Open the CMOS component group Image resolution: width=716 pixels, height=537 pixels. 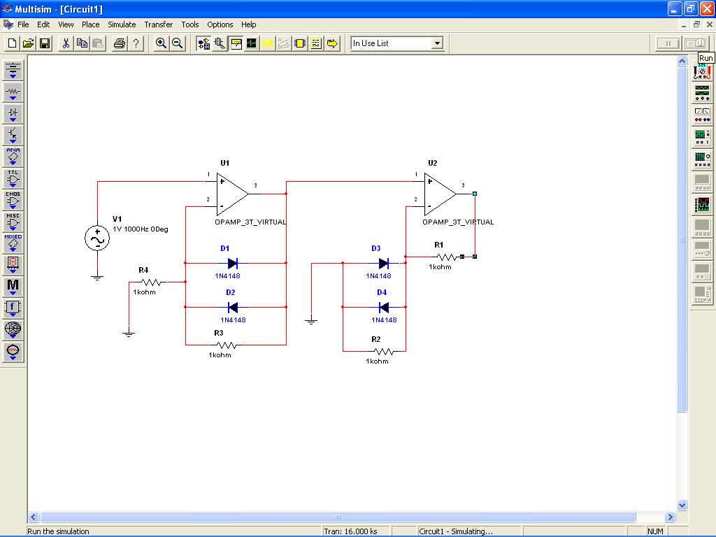pos(13,199)
